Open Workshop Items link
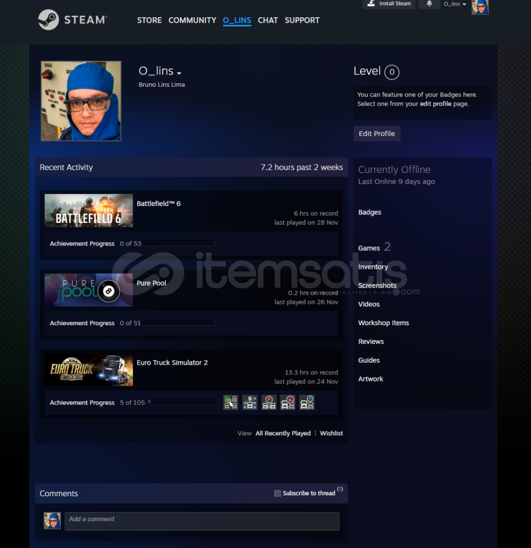Viewport: 531px width, 548px height. tap(384, 323)
